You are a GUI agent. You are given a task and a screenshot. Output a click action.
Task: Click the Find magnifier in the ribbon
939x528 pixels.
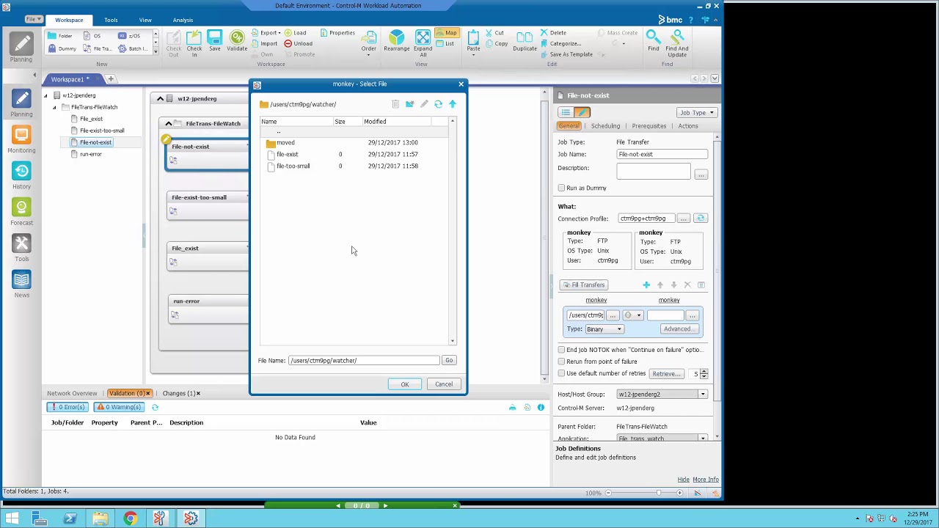click(x=653, y=41)
